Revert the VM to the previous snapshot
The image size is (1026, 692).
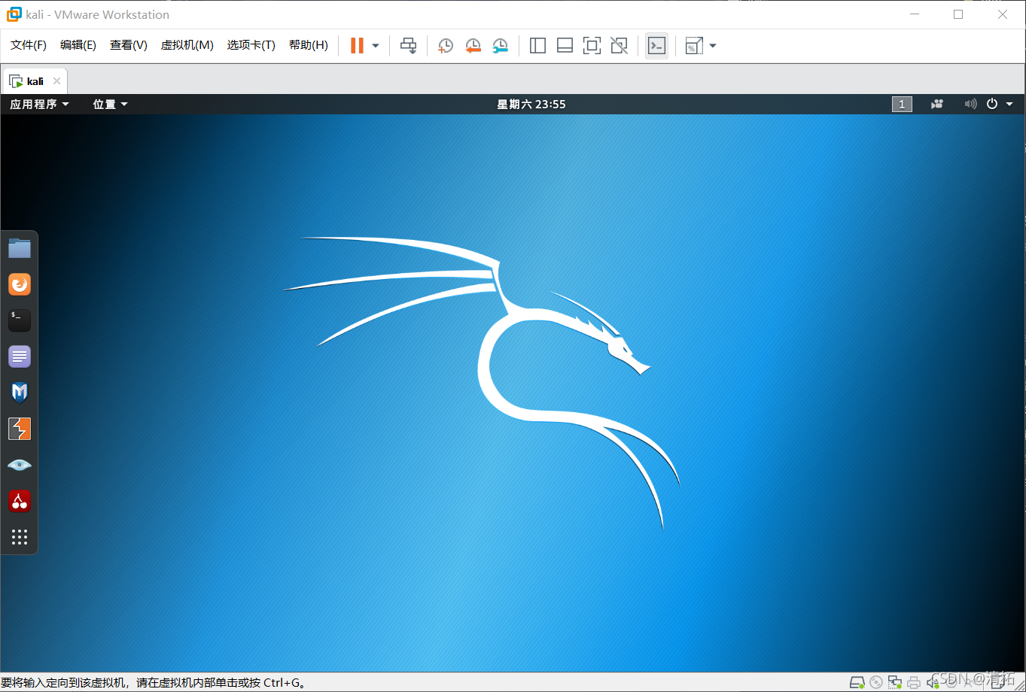473,46
